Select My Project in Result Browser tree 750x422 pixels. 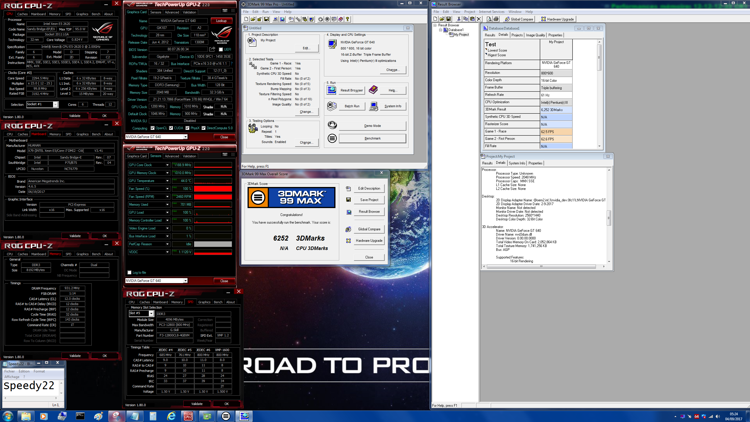[461, 35]
